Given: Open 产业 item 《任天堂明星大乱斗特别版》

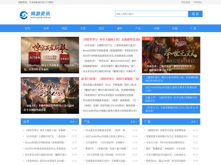Looking at the screenshot, I should pyautogui.click(x=106, y=155).
